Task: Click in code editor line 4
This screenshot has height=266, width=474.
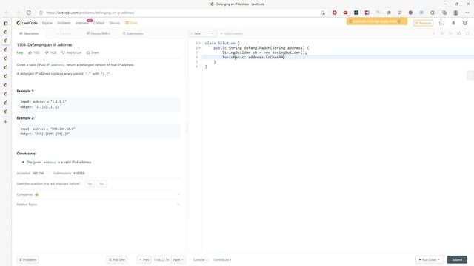Action: pyautogui.click(x=338, y=58)
